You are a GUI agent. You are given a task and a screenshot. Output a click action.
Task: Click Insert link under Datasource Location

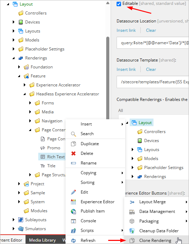click(x=126, y=30)
